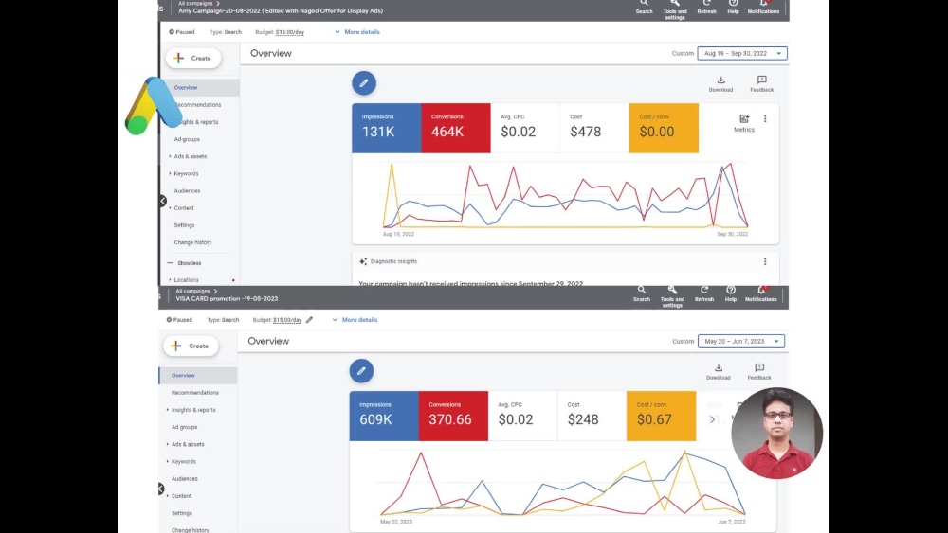Click the next arrow on VISA CARD scorecard

[712, 418]
